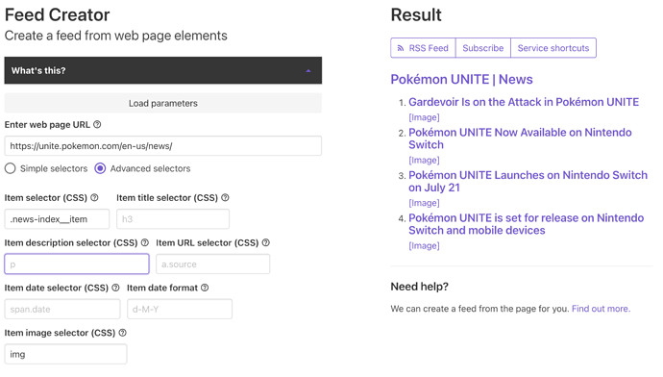The height and width of the screenshot is (377, 663).
Task: Click the web page URL input field
Action: click(162, 146)
